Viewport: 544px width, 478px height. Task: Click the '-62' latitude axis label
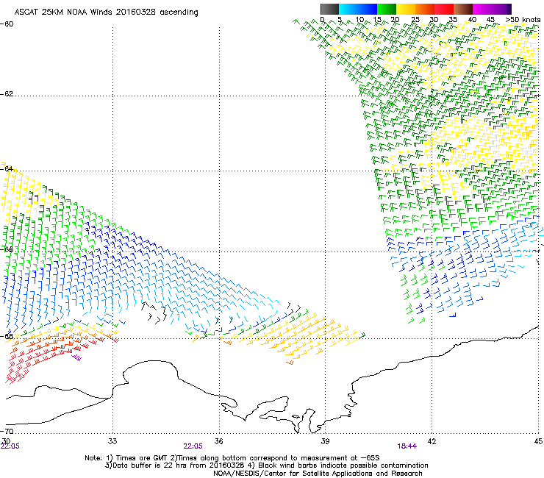(7, 94)
